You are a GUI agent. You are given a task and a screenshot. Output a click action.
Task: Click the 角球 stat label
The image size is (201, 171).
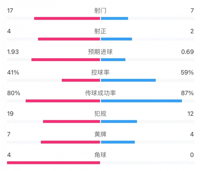click(x=100, y=155)
